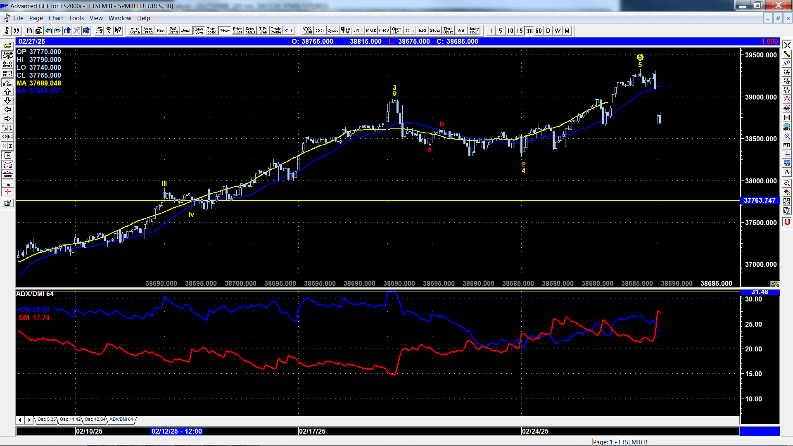Switch to Weekly timeframe W
Image resolution: width=793 pixels, height=446 pixels.
[558, 31]
